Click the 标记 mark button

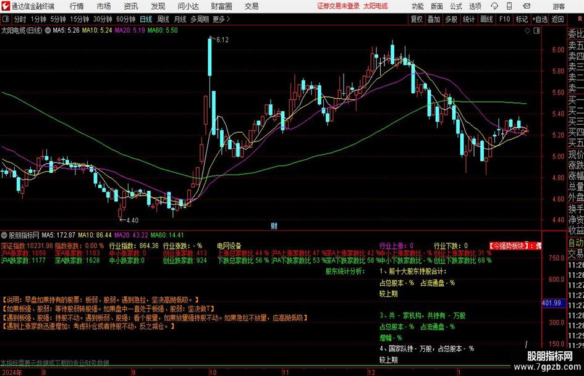[522, 19]
